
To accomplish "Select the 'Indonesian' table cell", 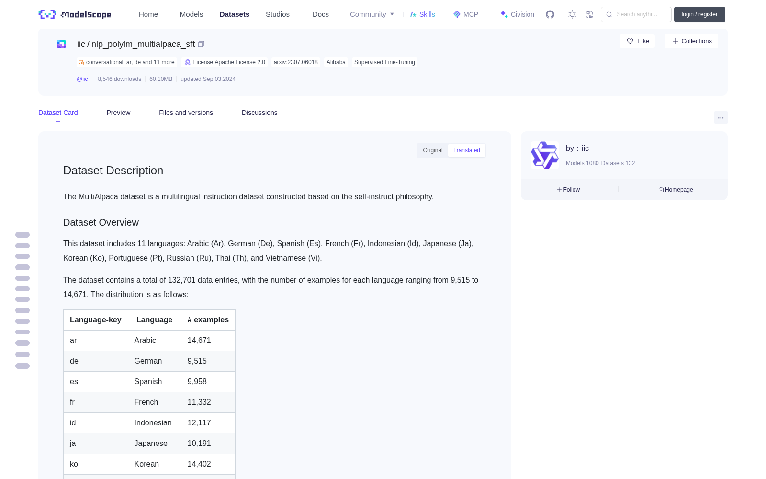I will (154, 423).
